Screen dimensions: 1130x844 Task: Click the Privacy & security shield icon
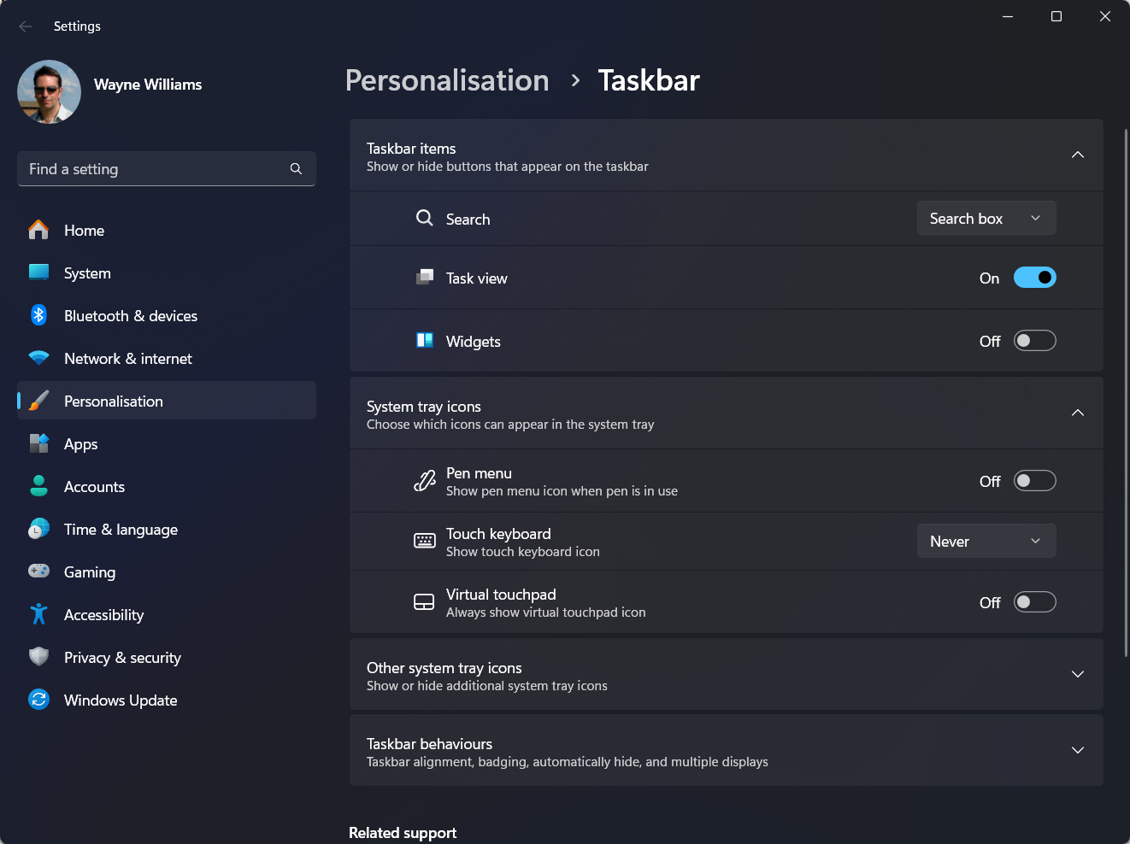click(x=38, y=657)
